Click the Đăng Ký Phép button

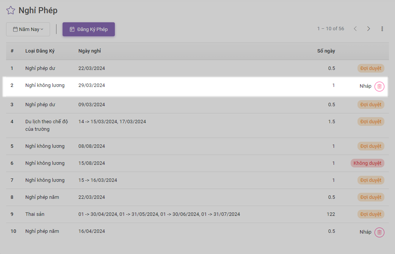tap(89, 29)
